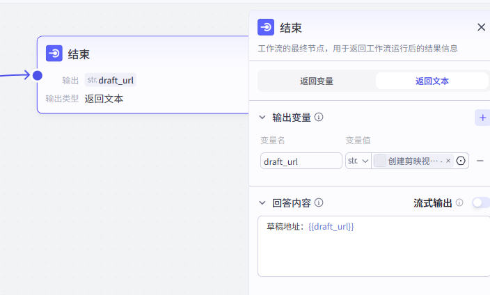
Task: Click the 结束 icon in panel header
Action: pos(266,27)
